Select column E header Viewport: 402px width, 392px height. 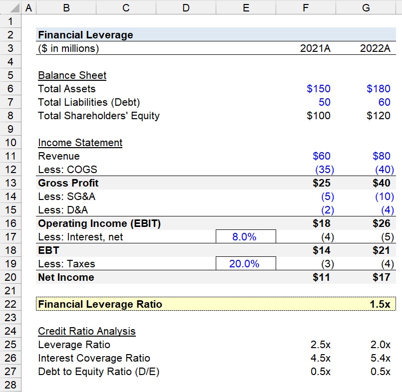(246, 7)
